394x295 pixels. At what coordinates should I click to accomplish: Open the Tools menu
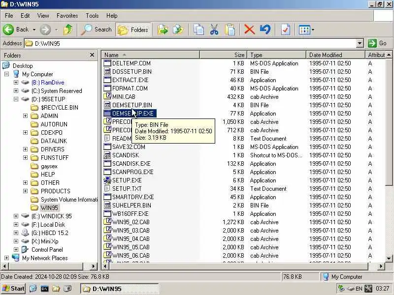[x=92, y=16]
